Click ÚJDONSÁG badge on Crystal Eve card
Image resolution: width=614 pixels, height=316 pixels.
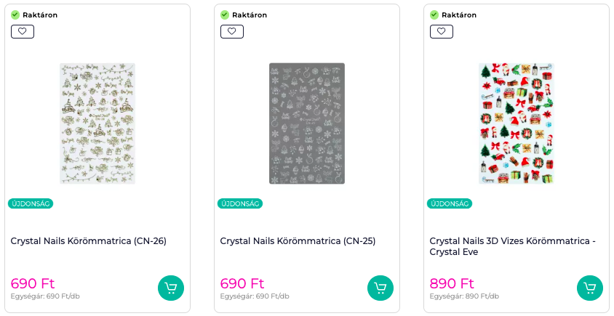450,203
